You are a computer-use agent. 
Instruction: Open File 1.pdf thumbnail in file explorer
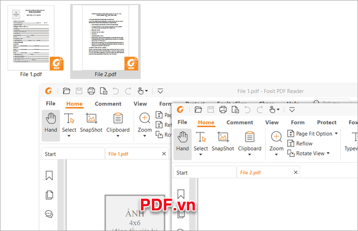[31, 38]
